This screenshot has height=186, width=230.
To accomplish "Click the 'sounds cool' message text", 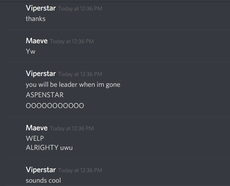I will (x=43, y=181).
